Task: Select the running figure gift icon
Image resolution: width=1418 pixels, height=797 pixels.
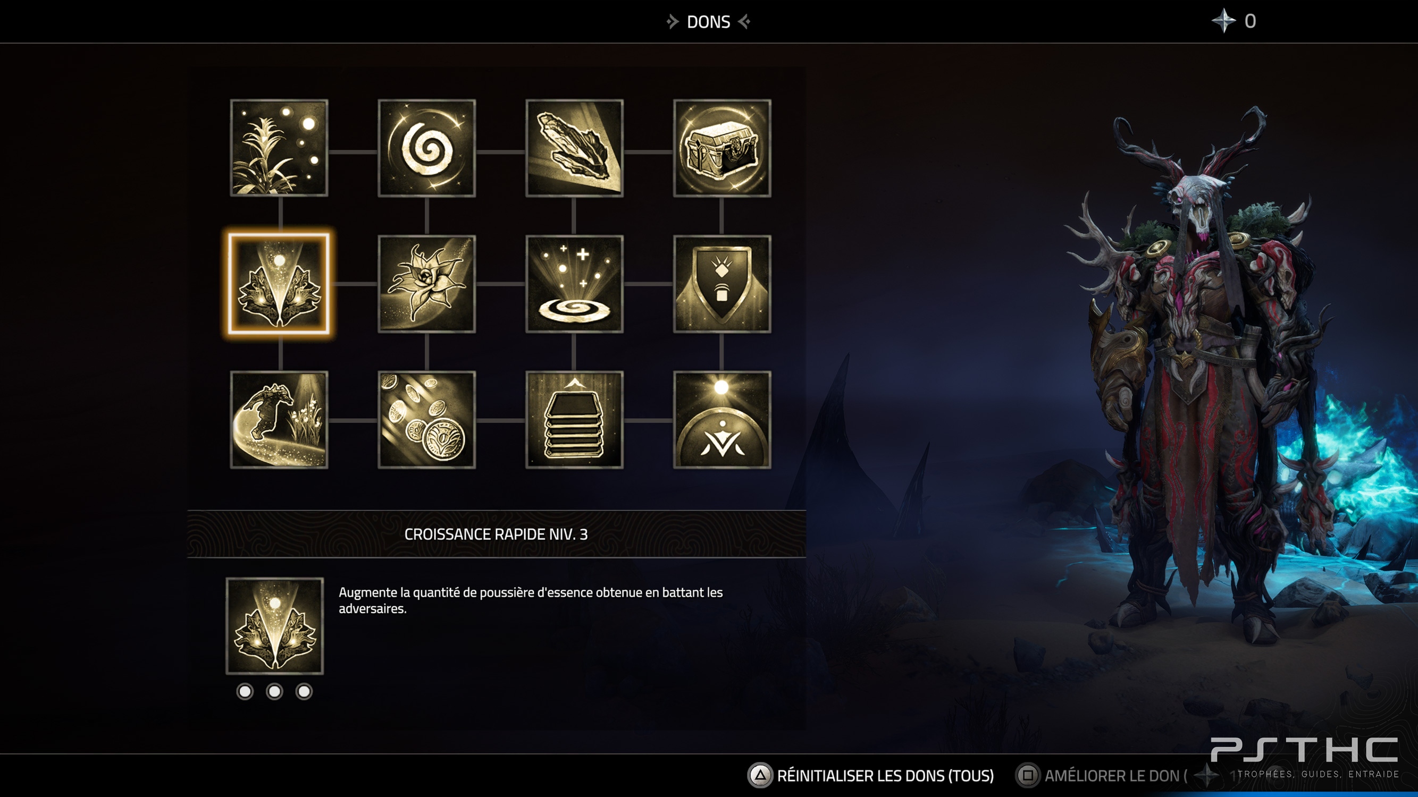Action: coord(279,420)
